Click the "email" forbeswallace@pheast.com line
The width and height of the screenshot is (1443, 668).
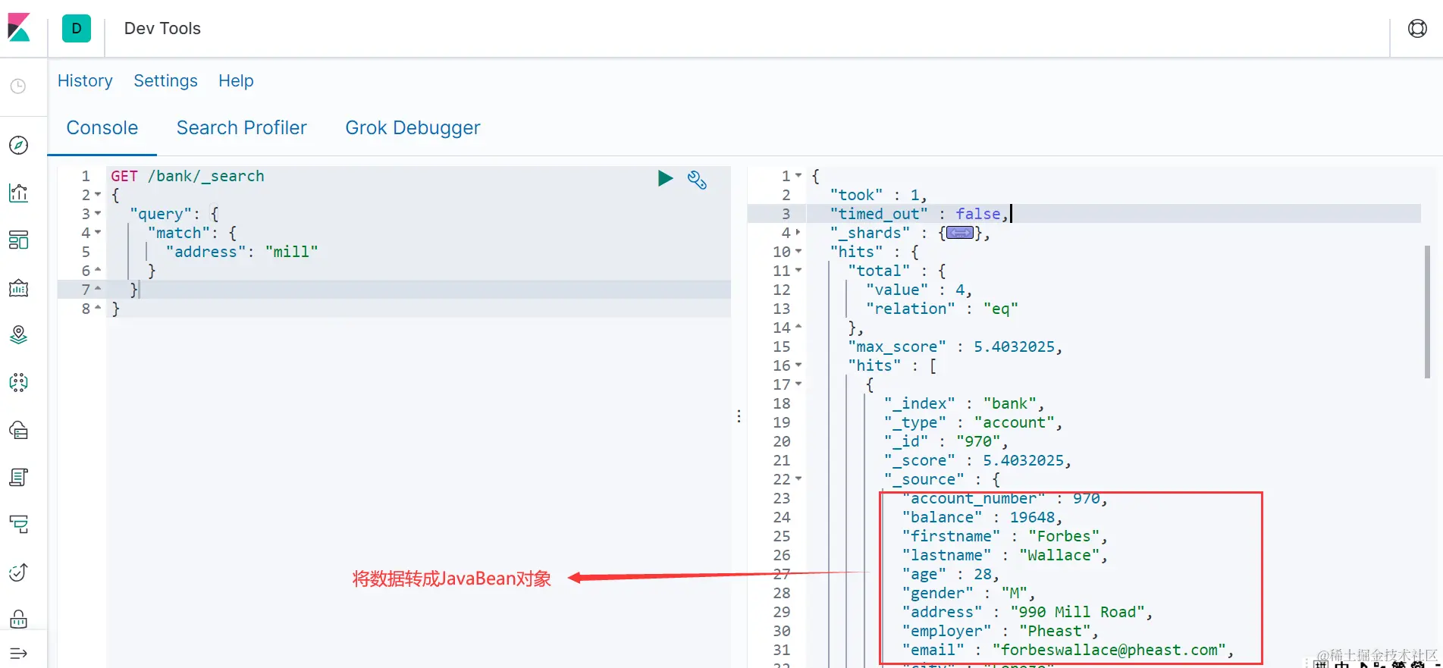1068,650
